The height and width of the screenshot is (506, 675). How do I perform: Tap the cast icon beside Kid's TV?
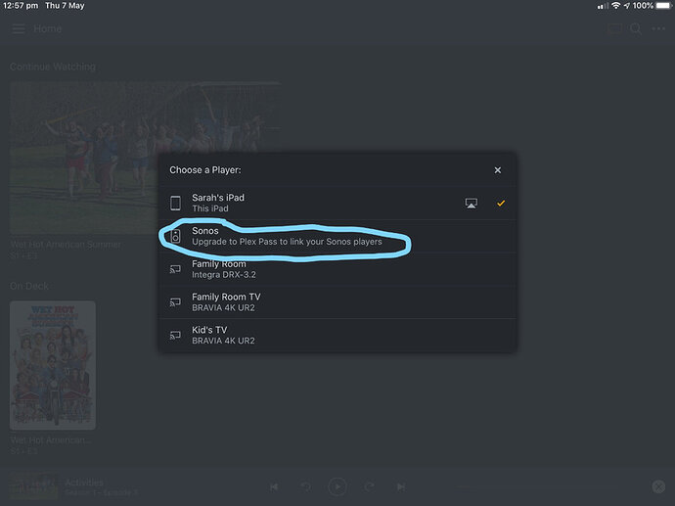pyautogui.click(x=175, y=335)
